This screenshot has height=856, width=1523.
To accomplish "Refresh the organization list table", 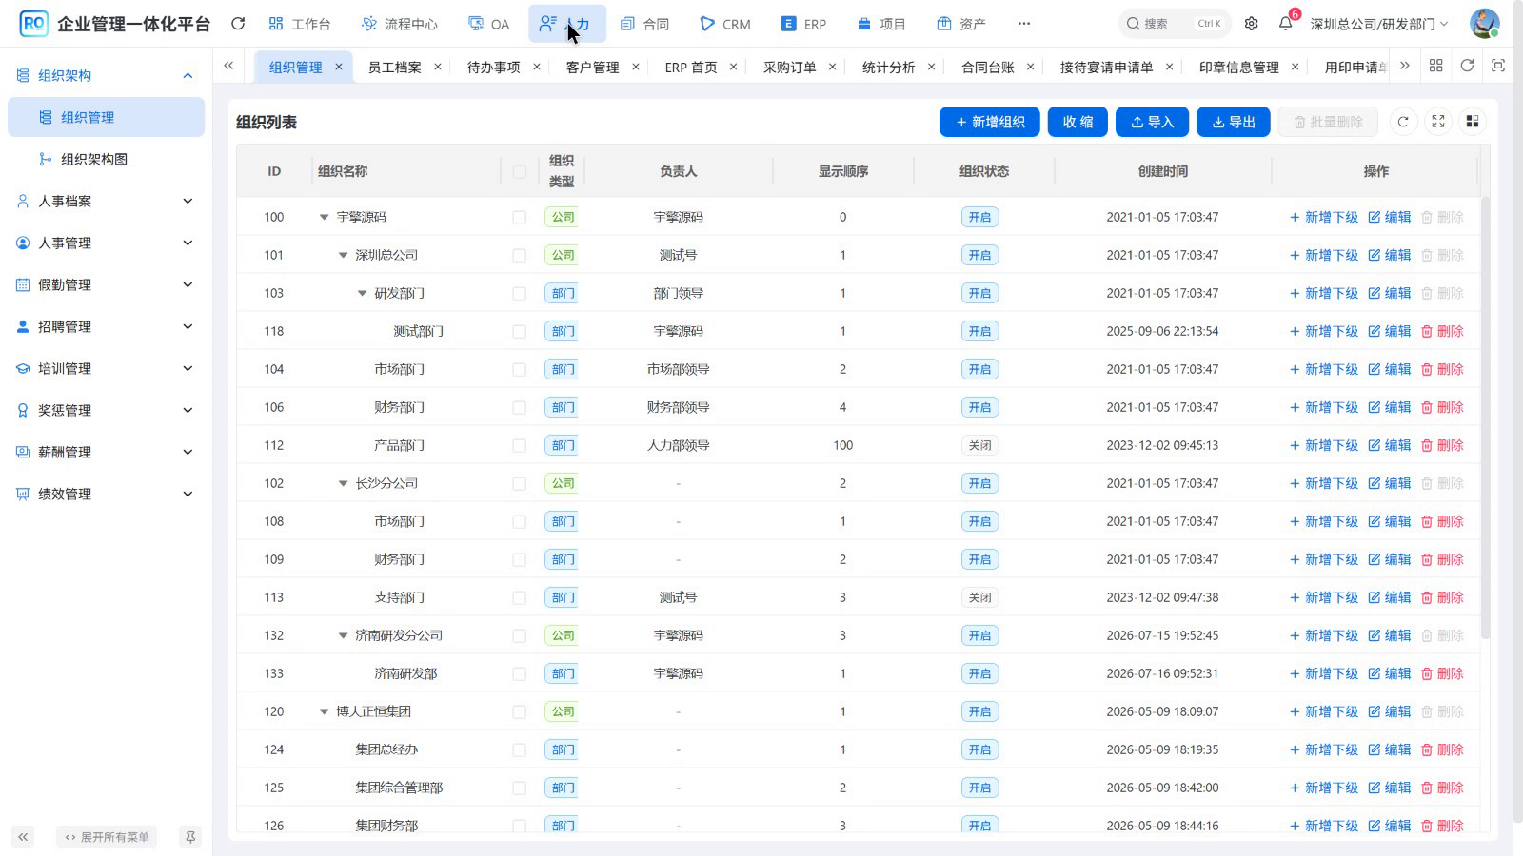I will (1403, 122).
